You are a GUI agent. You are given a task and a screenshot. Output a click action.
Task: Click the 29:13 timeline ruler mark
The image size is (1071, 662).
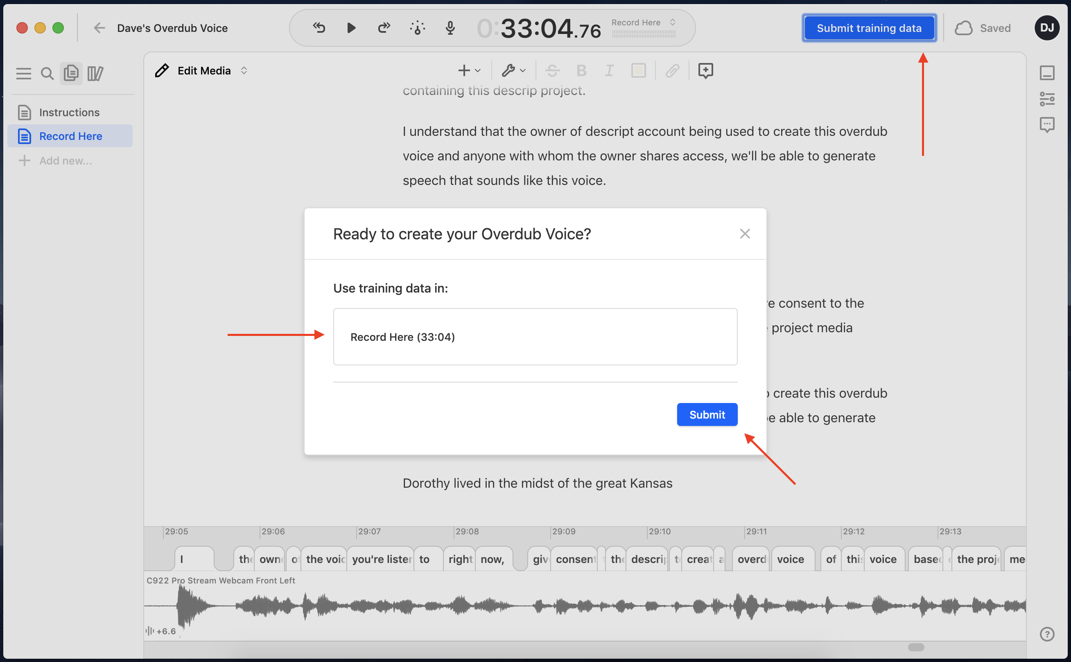[x=950, y=531]
